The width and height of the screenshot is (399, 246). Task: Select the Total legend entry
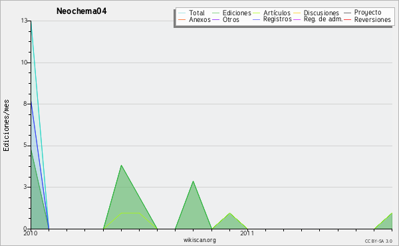(192, 13)
